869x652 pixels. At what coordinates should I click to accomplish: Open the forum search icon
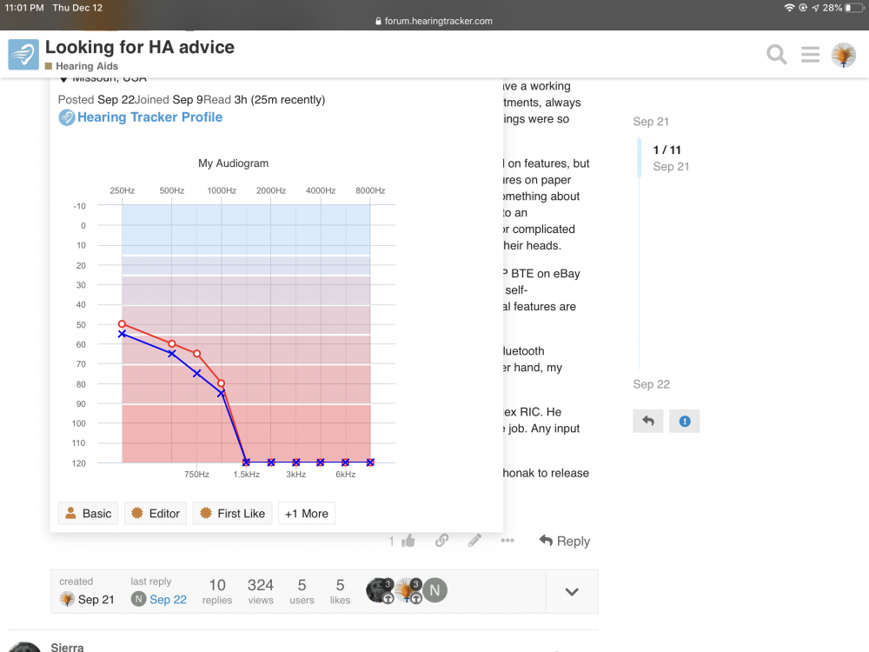(776, 55)
